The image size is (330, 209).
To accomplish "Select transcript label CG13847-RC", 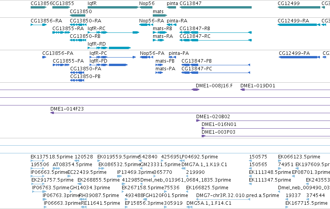I will tap(195, 36).
